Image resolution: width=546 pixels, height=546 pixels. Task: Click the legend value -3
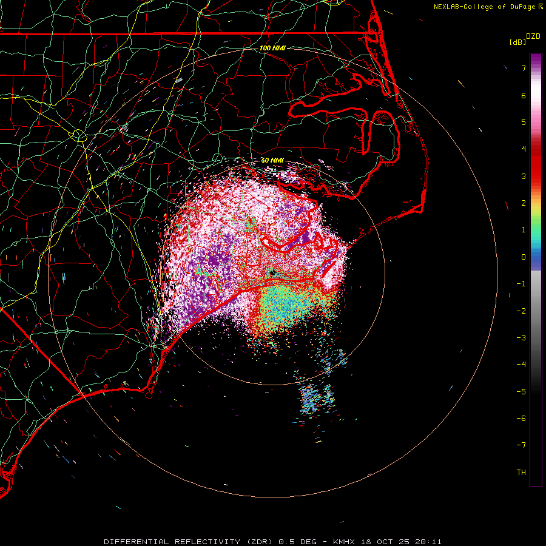[521, 338]
